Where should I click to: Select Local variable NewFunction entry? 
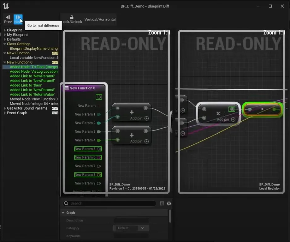point(34,57)
